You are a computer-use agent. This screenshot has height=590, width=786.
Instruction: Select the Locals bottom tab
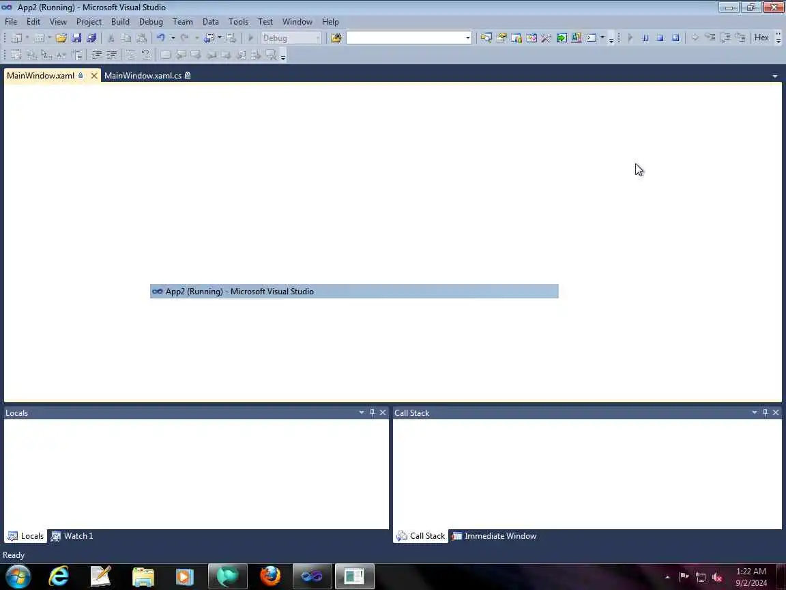coord(26,536)
